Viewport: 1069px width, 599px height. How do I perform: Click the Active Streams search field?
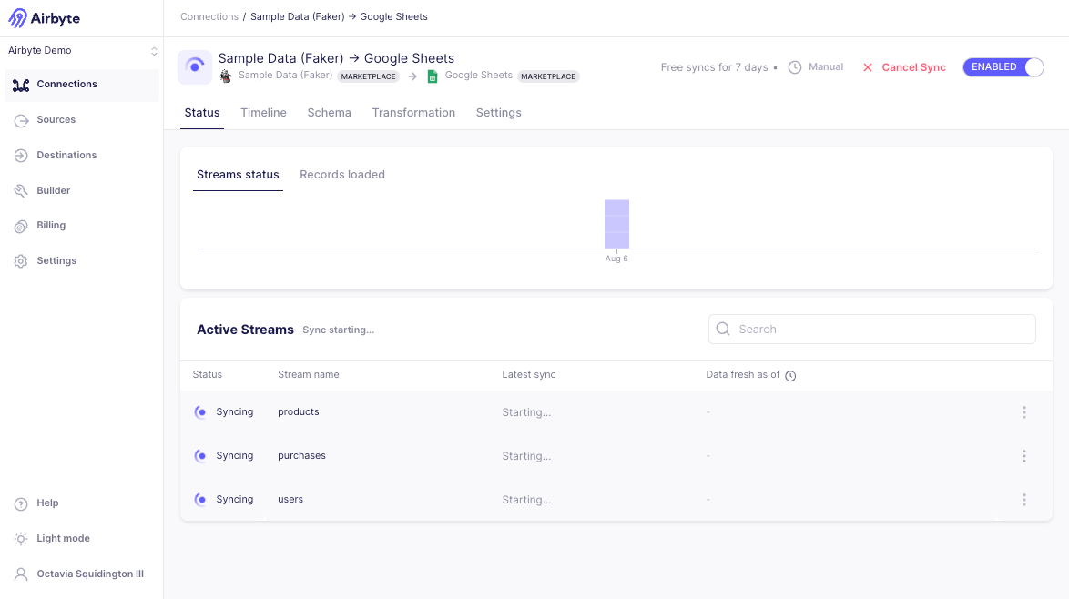[x=871, y=329]
